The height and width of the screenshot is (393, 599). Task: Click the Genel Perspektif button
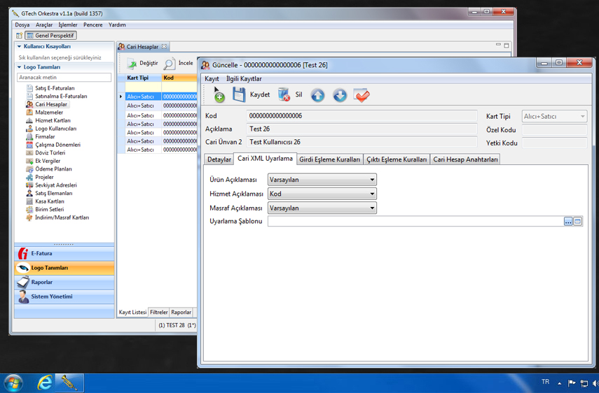pos(51,36)
